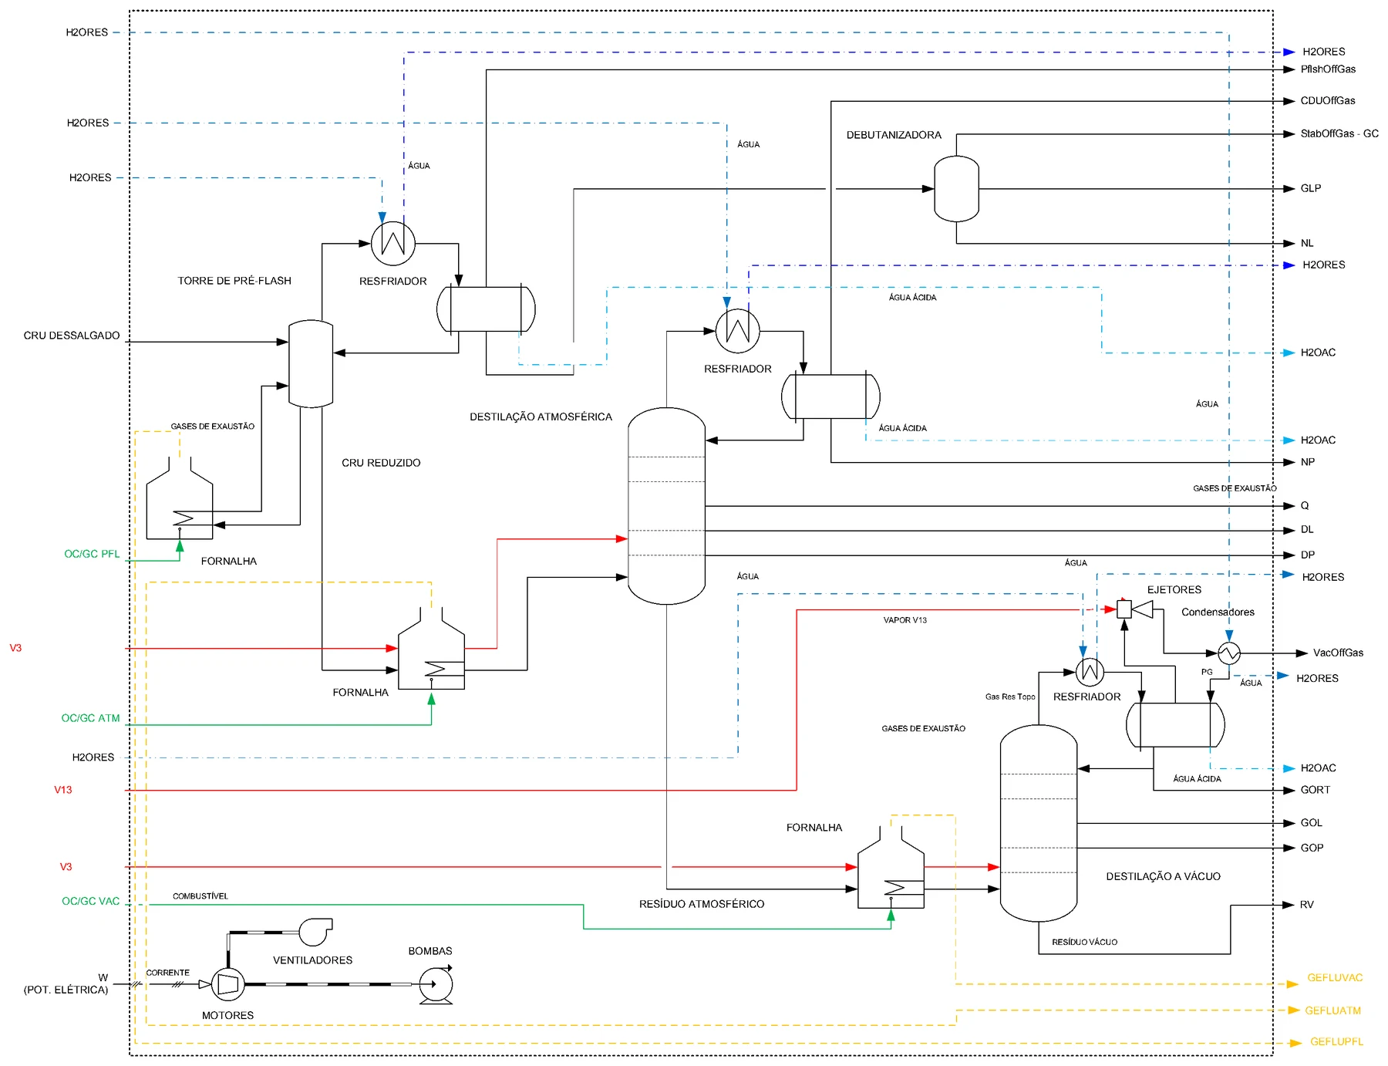Image resolution: width=1388 pixels, height=1066 pixels.
Task: Select the OC/GC VAC fuel label
Action: (x=91, y=901)
